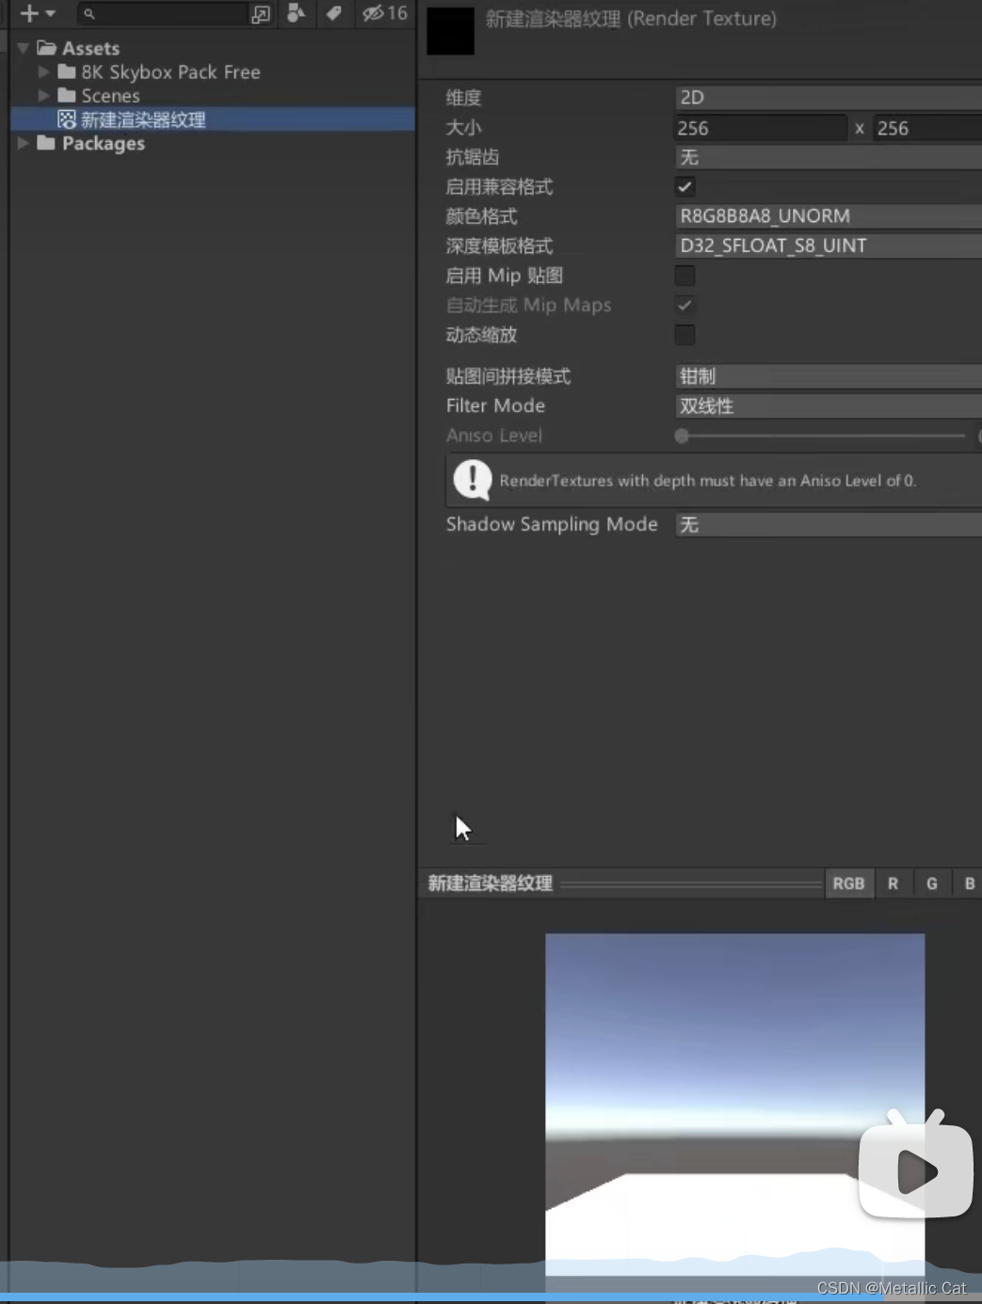Expand the Packages folder arrow
982x1304 pixels.
click(x=24, y=143)
